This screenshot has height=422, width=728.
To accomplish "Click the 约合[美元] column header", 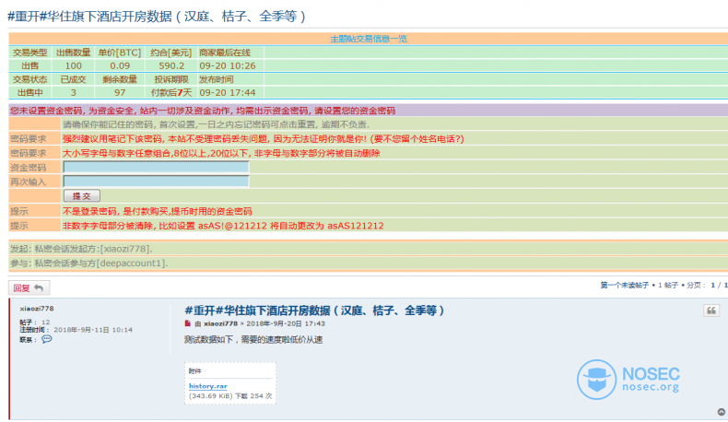I will (x=171, y=53).
